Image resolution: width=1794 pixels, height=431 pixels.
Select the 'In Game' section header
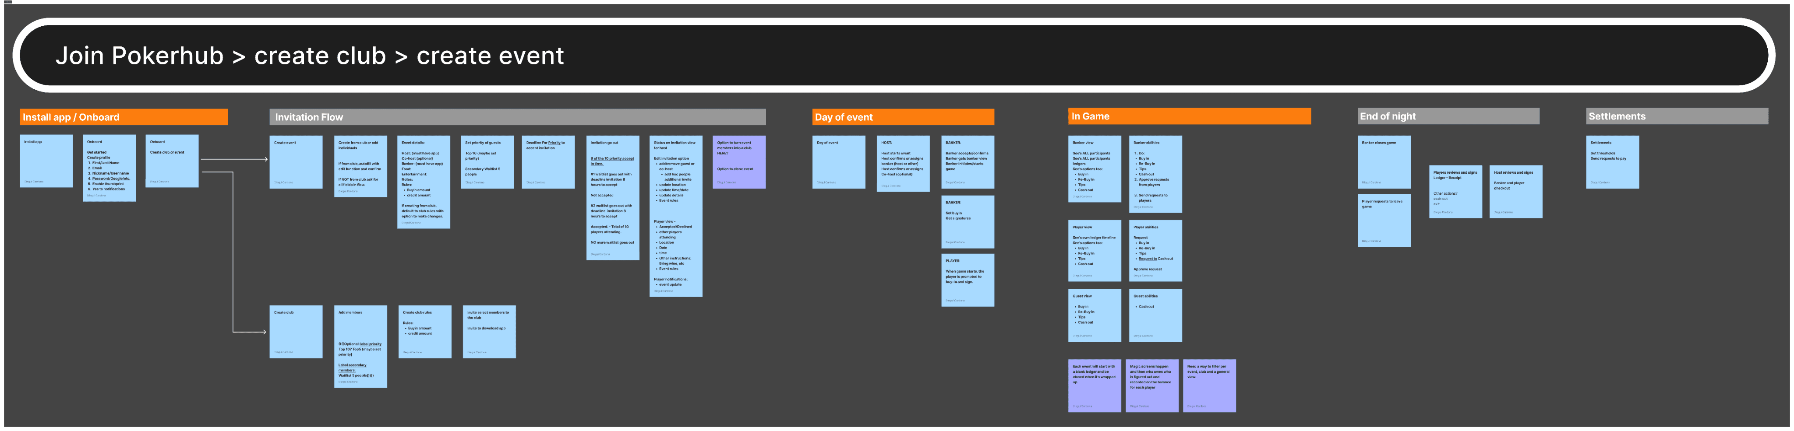(1190, 116)
